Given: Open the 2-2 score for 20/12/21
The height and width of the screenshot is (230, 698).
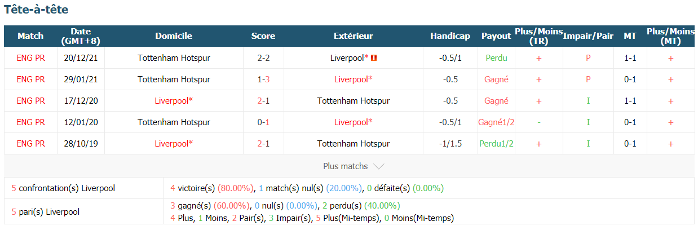Looking at the screenshot, I should click(x=263, y=58).
